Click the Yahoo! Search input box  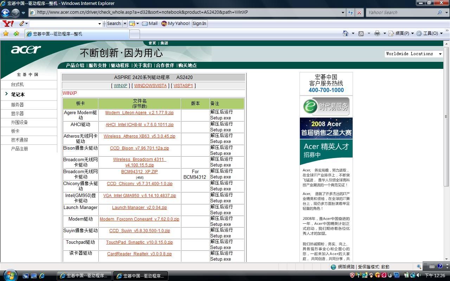[x=401, y=12]
